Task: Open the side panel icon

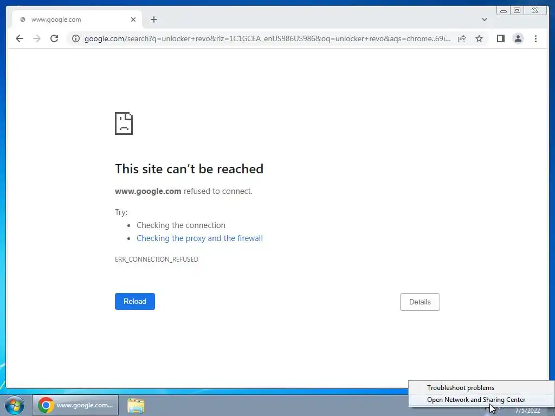Action: click(x=500, y=38)
